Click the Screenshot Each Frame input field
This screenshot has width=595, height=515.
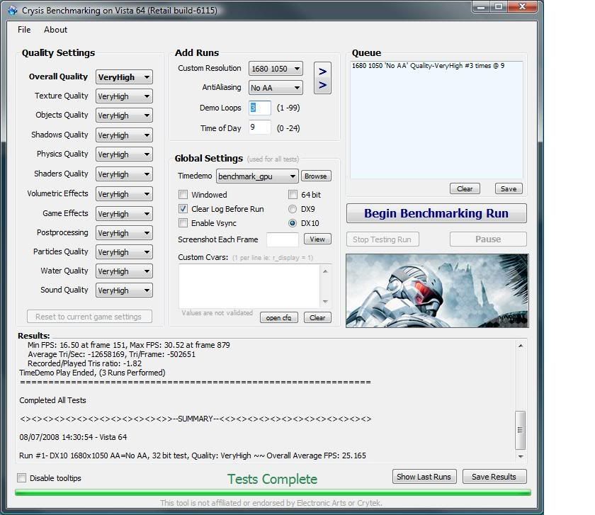pos(283,239)
